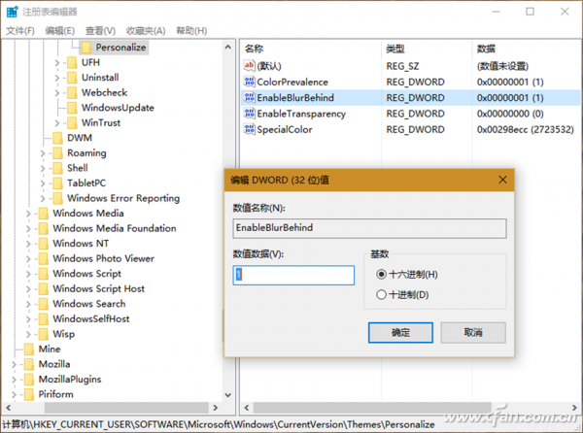The height and width of the screenshot is (433, 583).
Task: Click the Windows Search folder icon
Action: [44, 304]
